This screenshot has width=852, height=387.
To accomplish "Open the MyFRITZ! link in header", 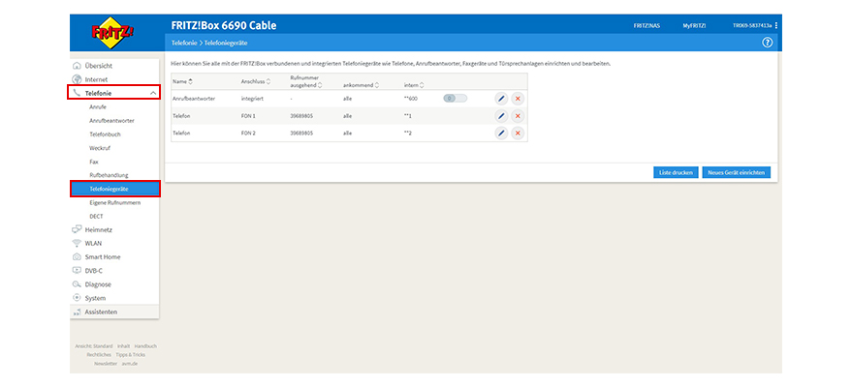I will (x=693, y=25).
